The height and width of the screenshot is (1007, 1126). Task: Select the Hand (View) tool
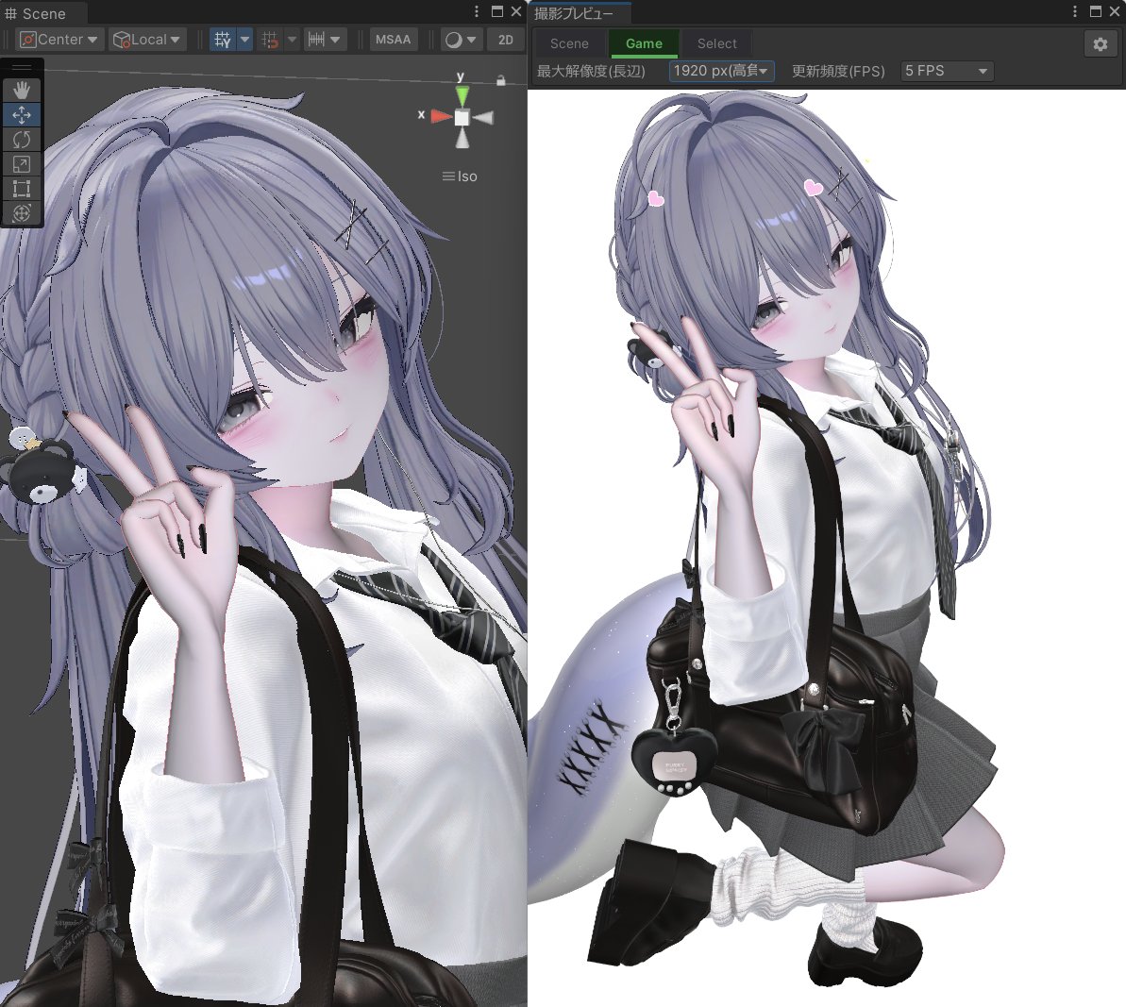[22, 90]
